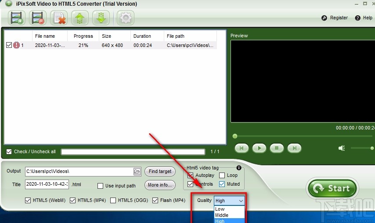
Task: Toggle the Check / Uncheck all checkbox
Action: coord(9,151)
